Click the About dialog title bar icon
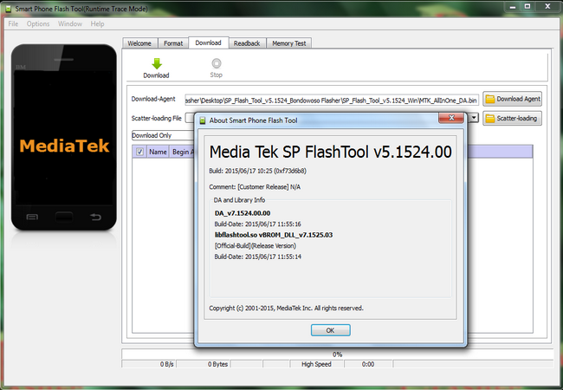This screenshot has width=563, height=390. (203, 120)
